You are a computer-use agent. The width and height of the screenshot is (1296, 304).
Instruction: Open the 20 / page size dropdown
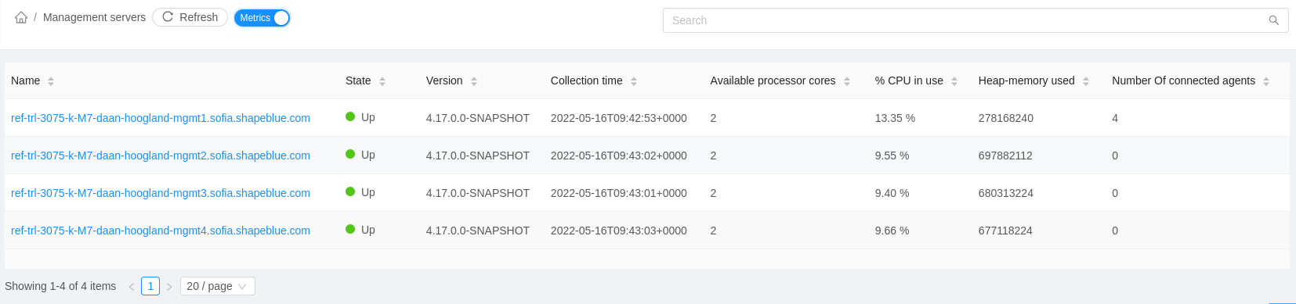point(218,286)
